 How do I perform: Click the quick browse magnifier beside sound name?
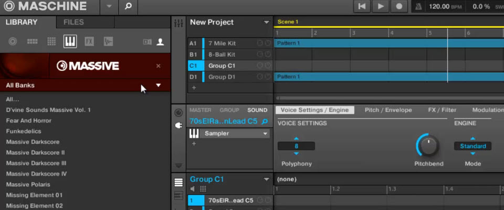pos(265,122)
